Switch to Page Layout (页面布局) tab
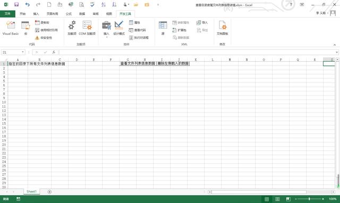This screenshot has height=203, width=340. 52,14
